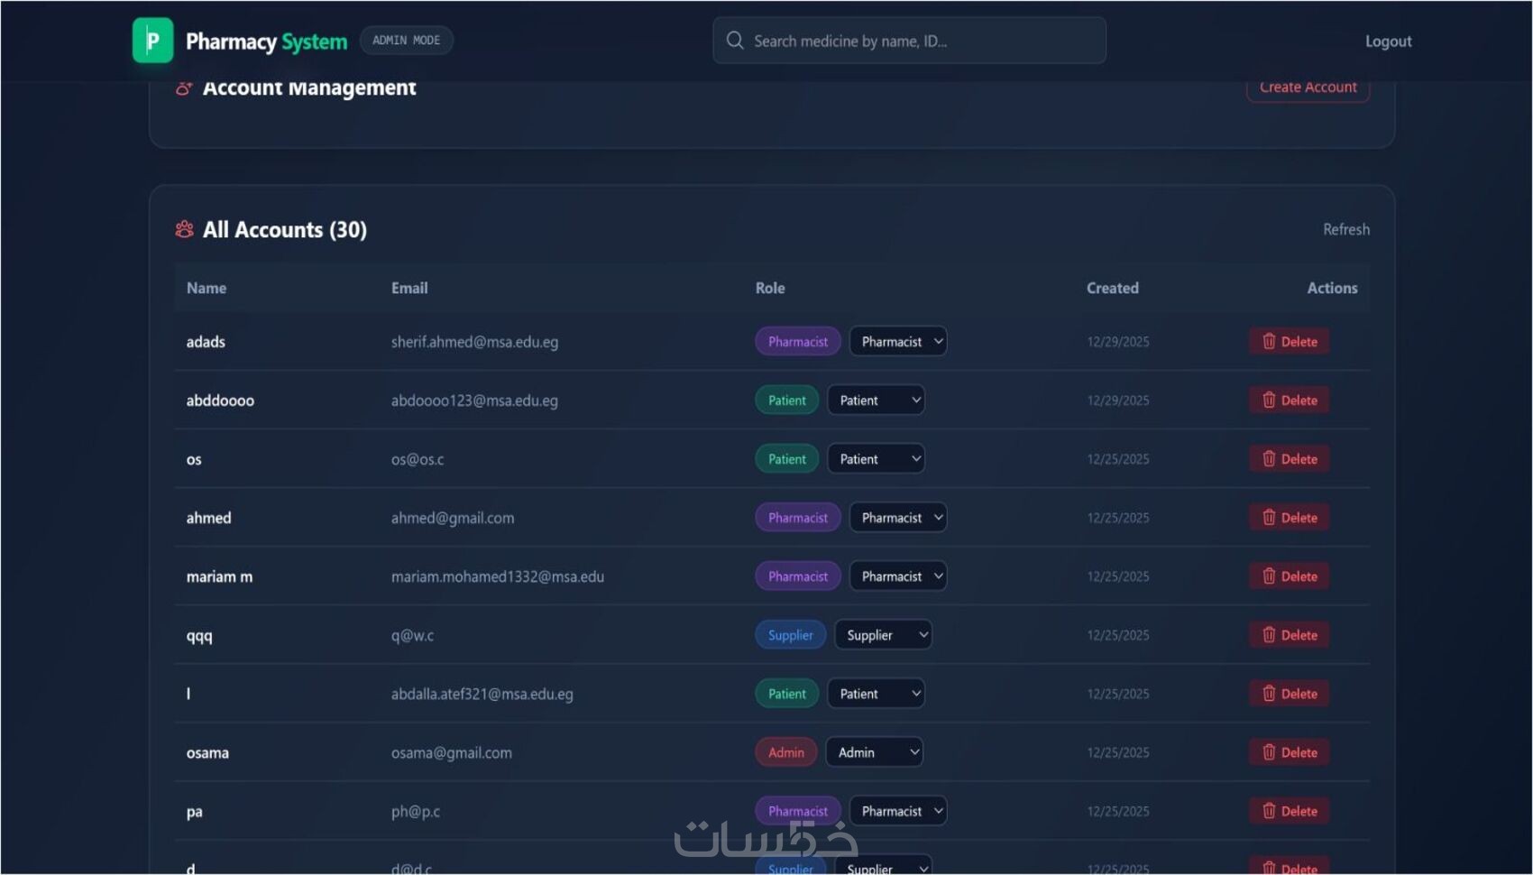Click the Patient badge for abddoooo
The width and height of the screenshot is (1533, 875).
coord(787,400)
